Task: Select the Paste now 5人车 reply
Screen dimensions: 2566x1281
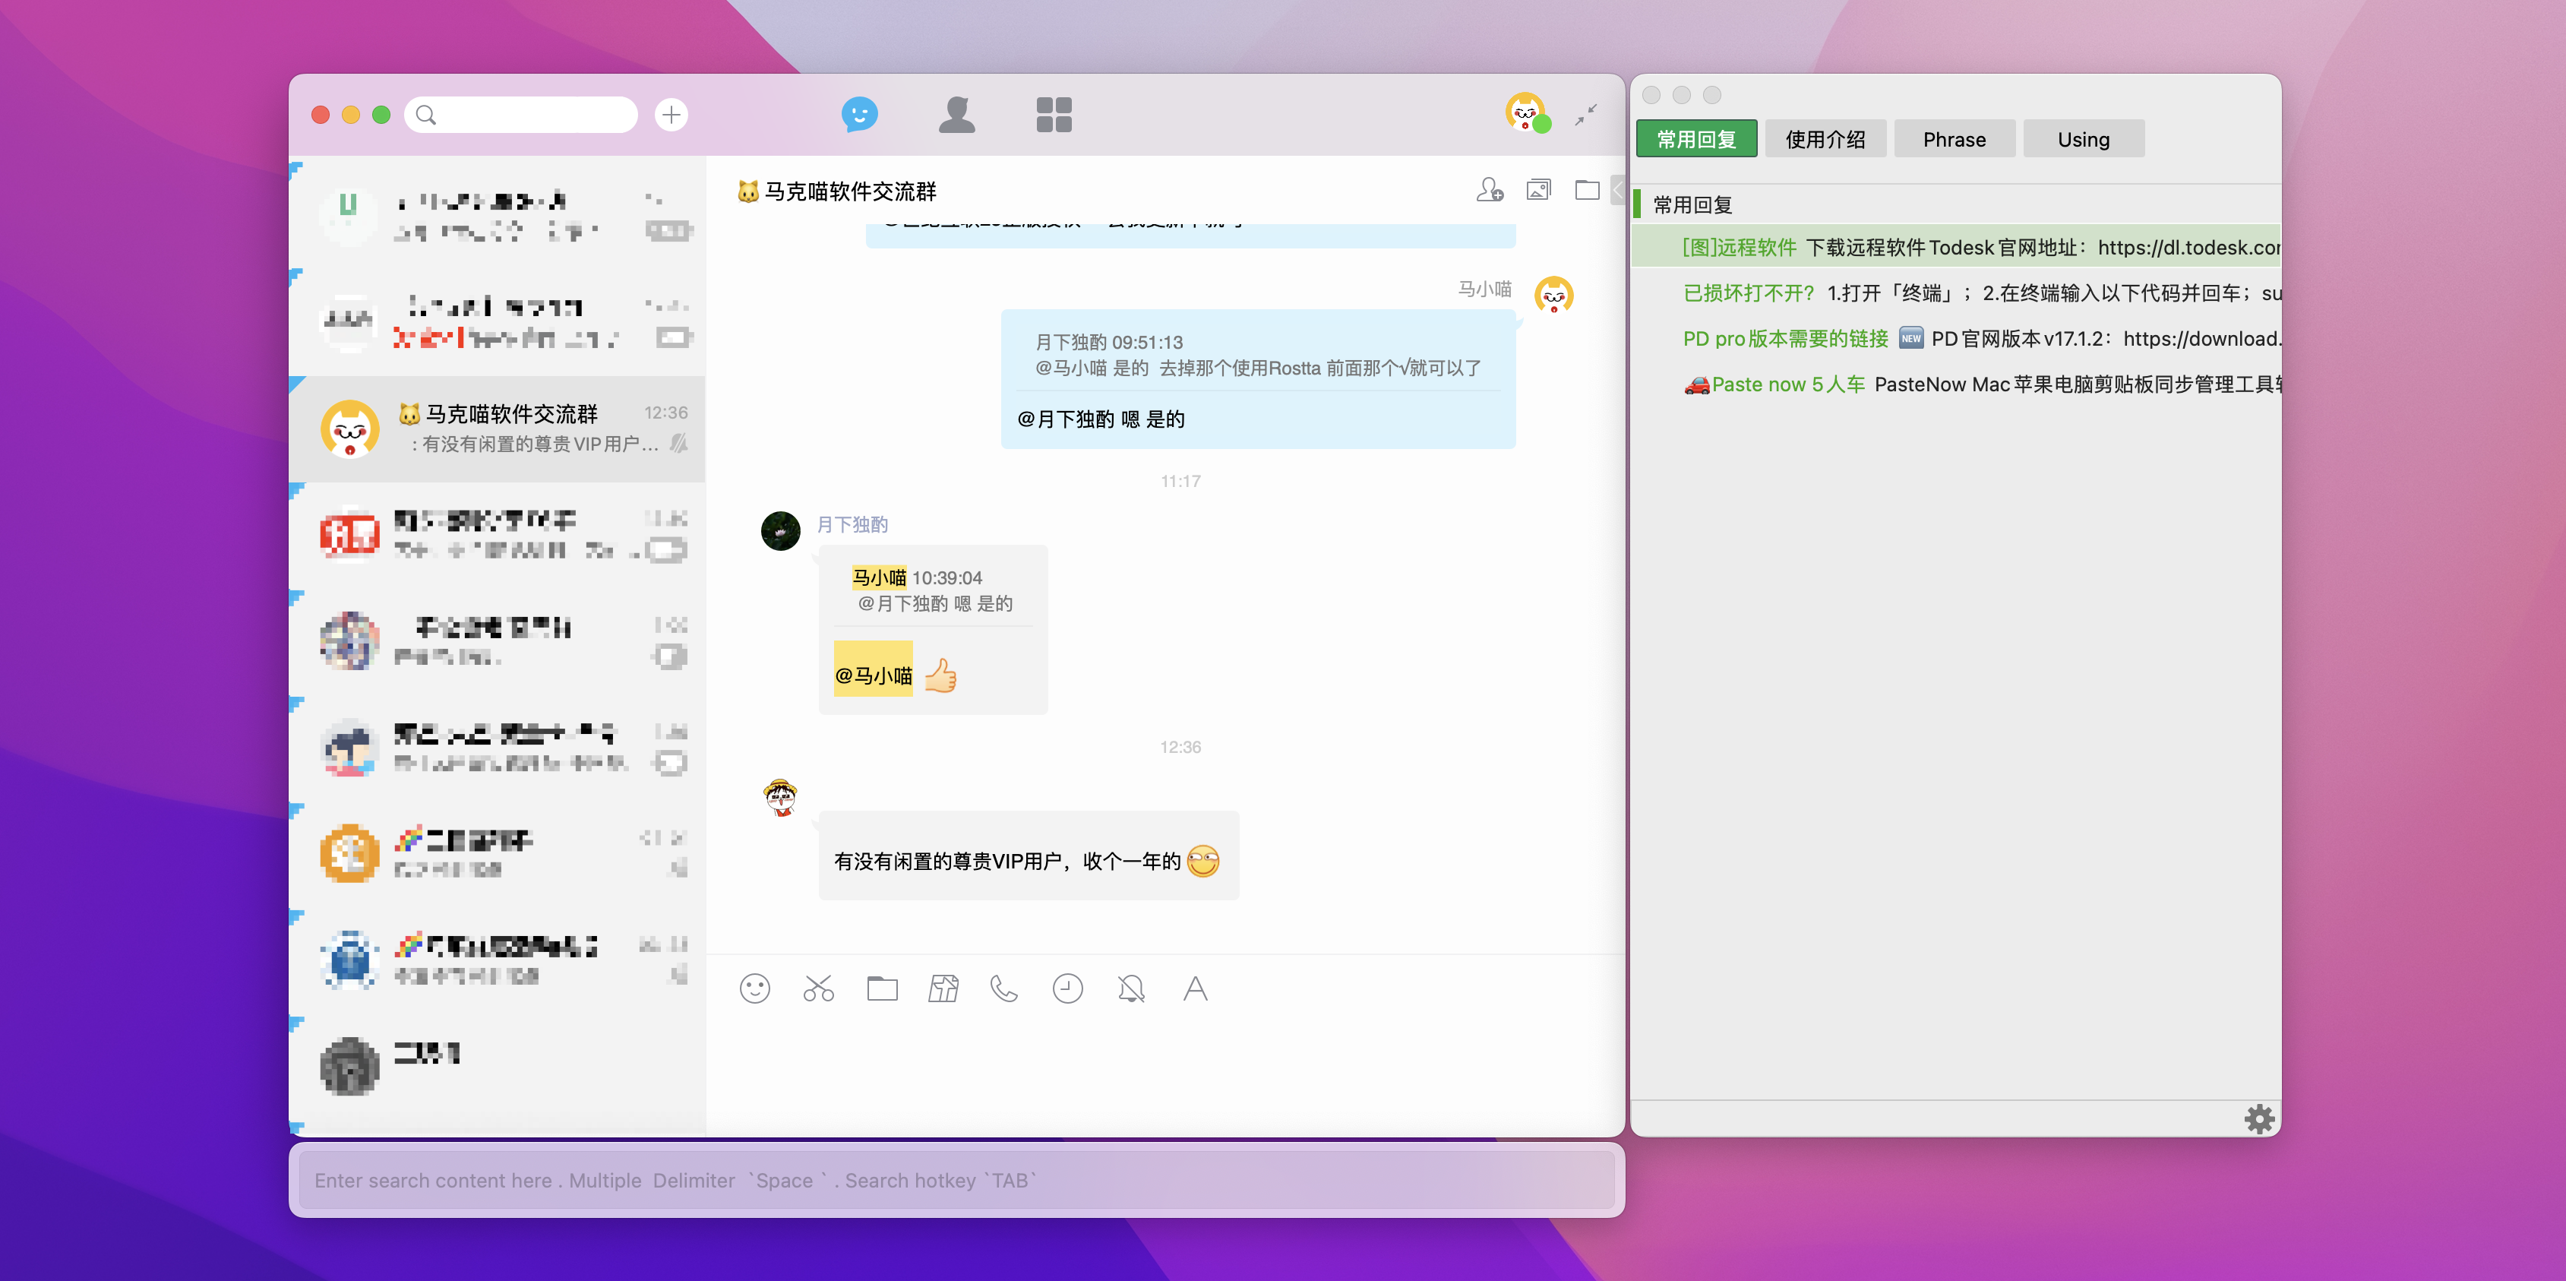Action: [1956, 384]
